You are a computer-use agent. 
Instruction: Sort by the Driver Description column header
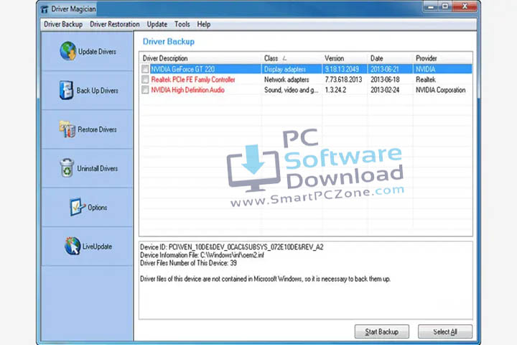(x=201, y=58)
